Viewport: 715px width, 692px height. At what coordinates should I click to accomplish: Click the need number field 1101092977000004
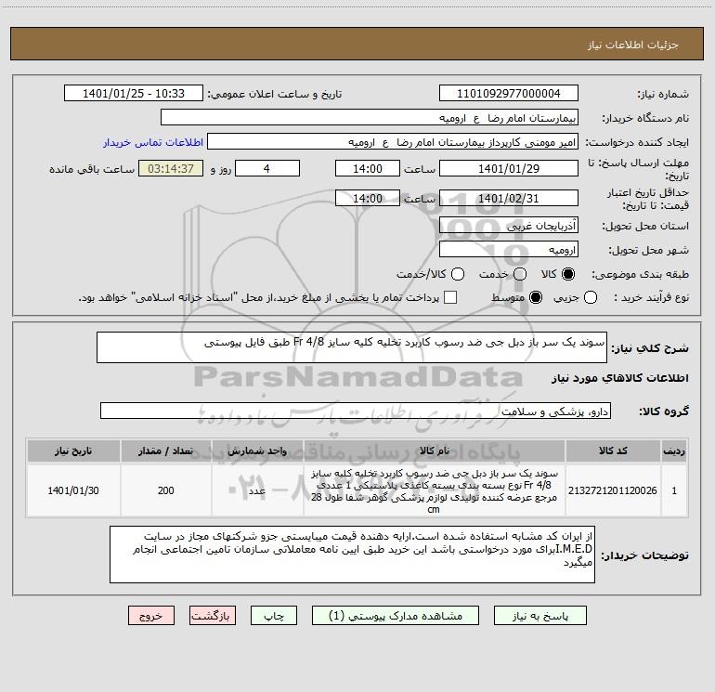click(509, 94)
